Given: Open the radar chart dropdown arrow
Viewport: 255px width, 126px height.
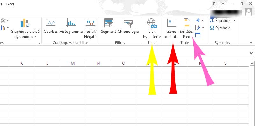Looking at the screenshot, I should (x=8, y=21).
